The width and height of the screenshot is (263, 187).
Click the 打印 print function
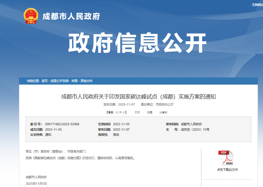(x=137, y=112)
